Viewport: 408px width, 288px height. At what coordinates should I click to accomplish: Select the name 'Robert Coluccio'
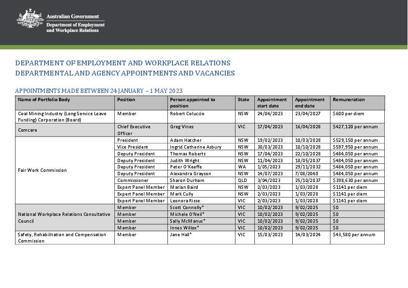pos(187,114)
